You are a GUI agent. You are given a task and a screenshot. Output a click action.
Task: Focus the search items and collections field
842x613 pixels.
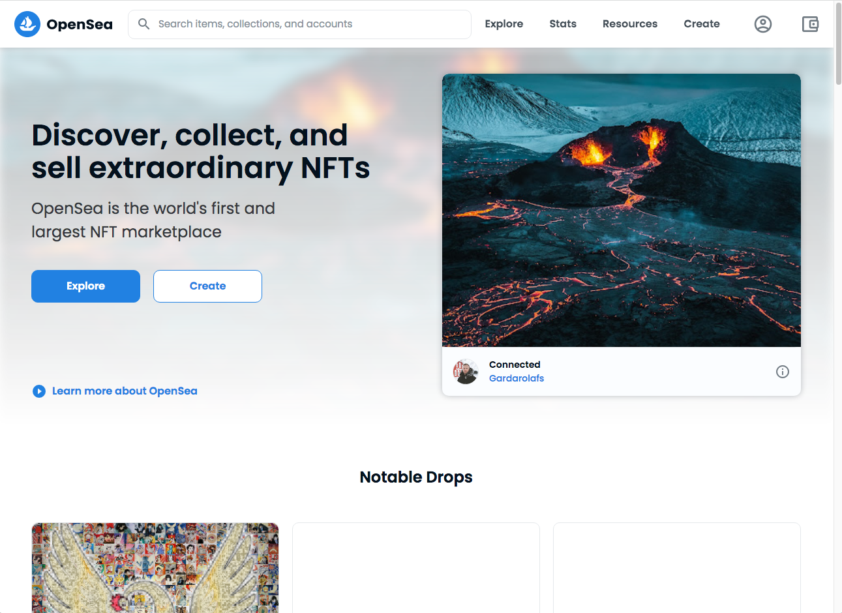point(299,24)
